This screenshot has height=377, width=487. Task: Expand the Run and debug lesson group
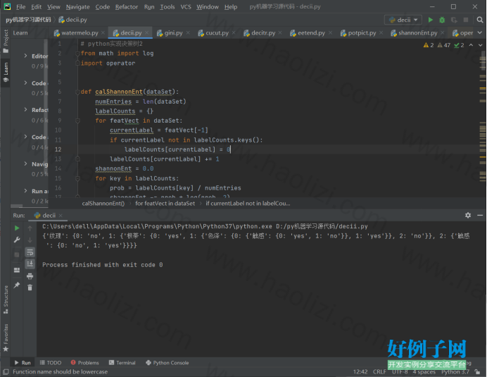(x=26, y=191)
